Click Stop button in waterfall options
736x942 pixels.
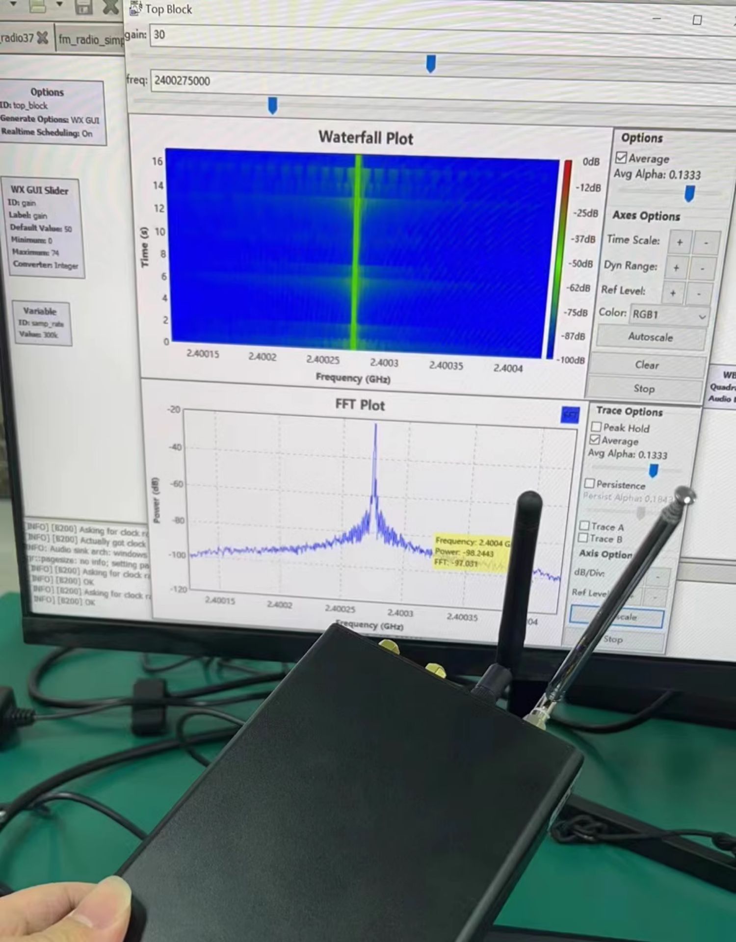644,389
